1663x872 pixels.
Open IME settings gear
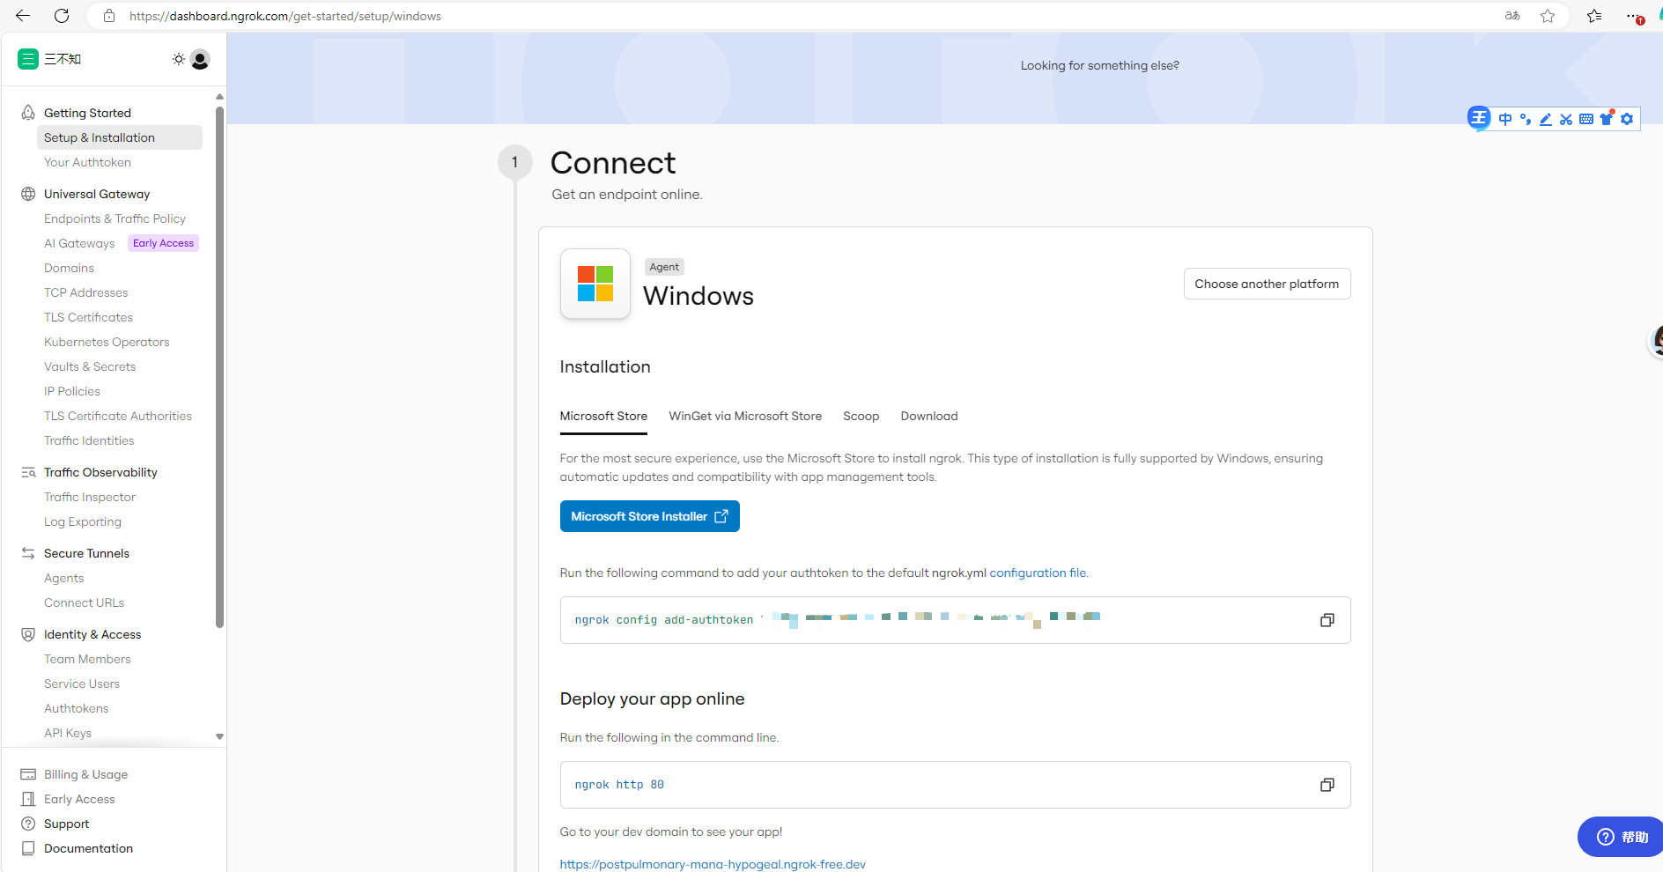[1627, 119]
